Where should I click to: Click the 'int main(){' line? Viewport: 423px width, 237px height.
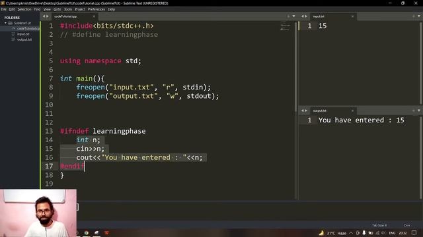[82, 78]
